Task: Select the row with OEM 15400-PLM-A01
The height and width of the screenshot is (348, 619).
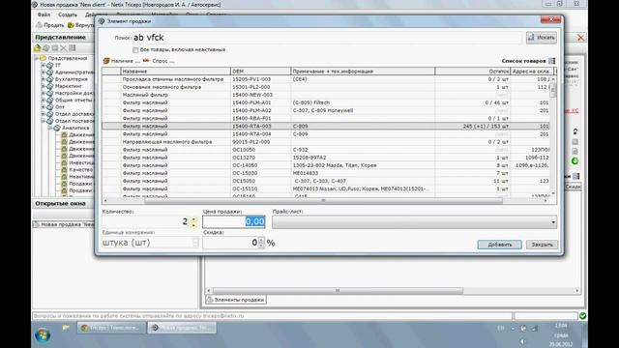Action: (326, 102)
